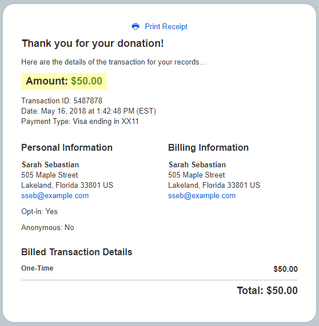The width and height of the screenshot is (319, 326).
Task: Click the Thank you for your donation heading
Action: (x=93, y=43)
